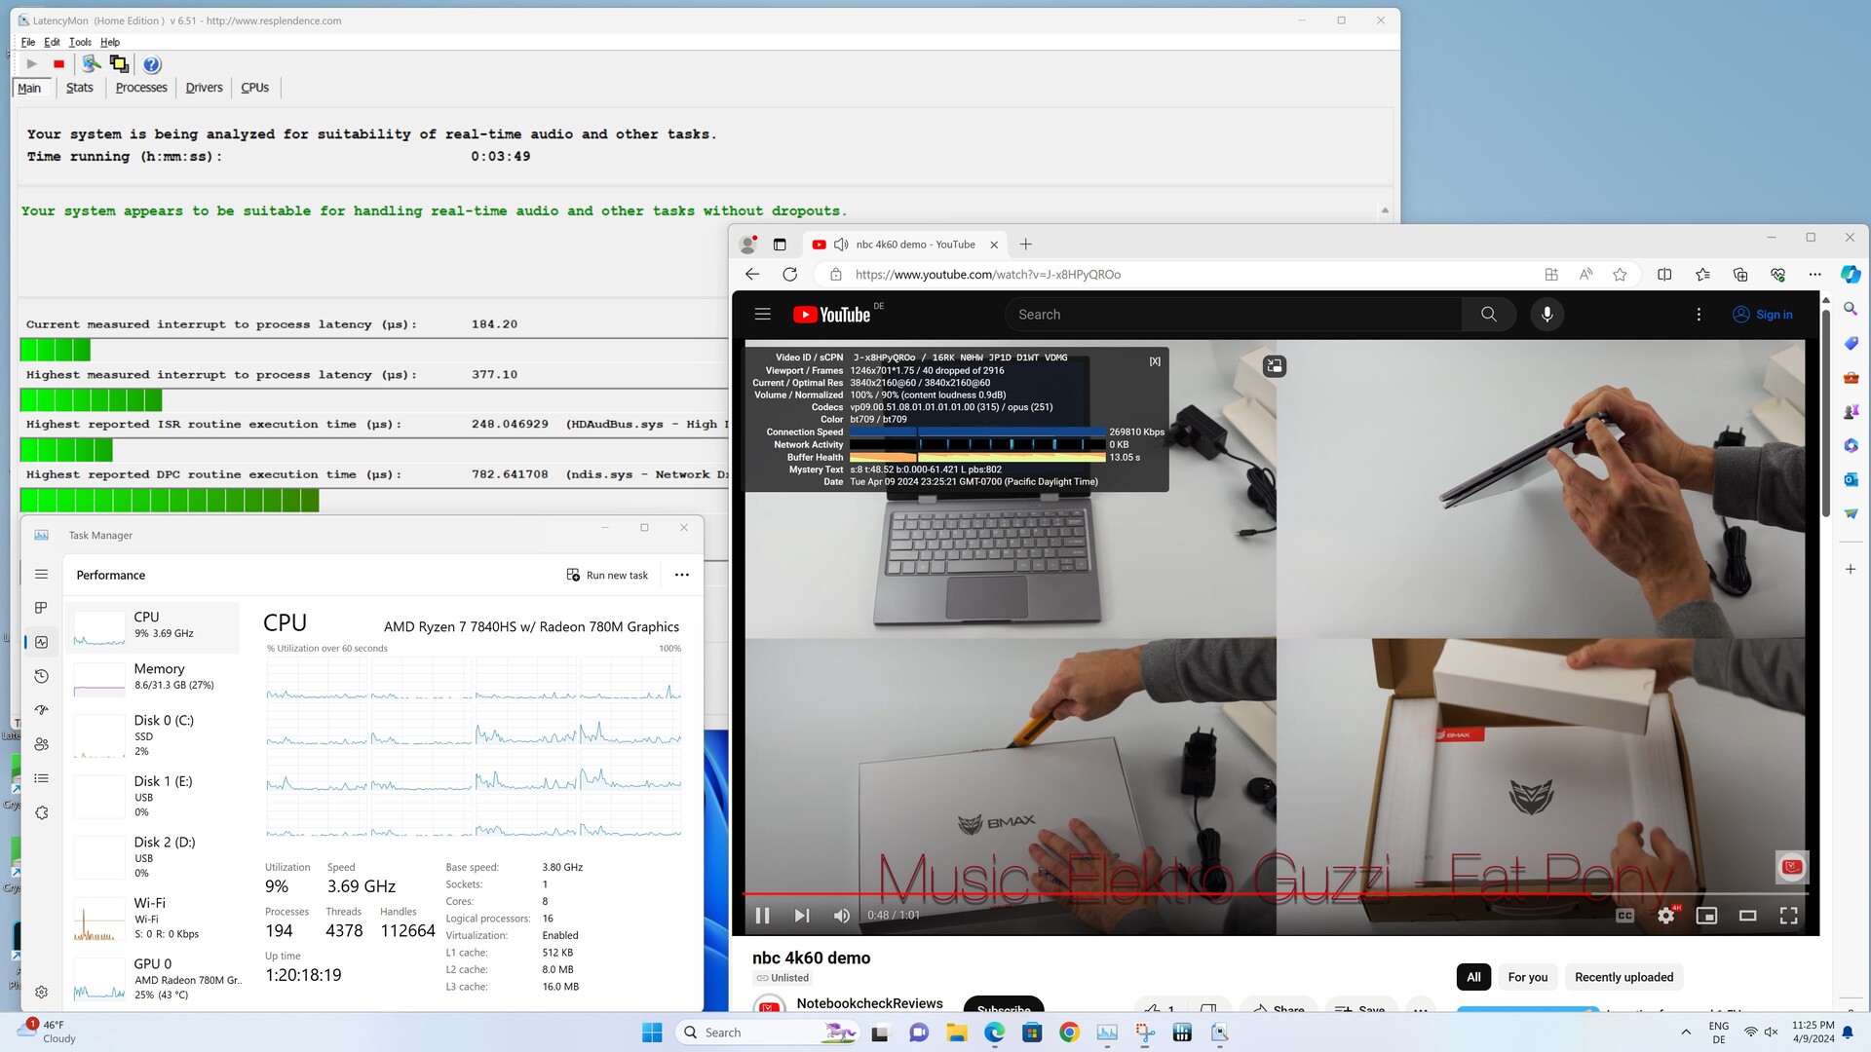Open NotebookcheckReviews channel link

869,1003
